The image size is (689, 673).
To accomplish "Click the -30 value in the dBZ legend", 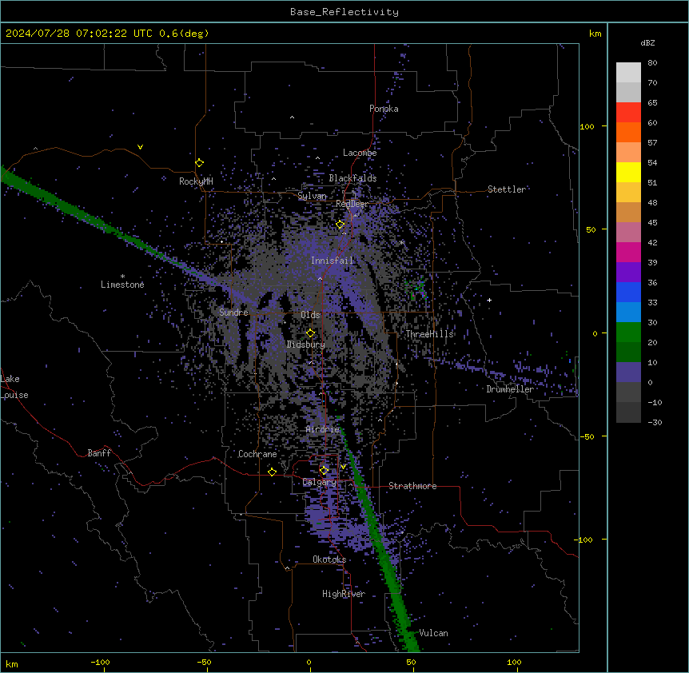I will pyautogui.click(x=655, y=422).
